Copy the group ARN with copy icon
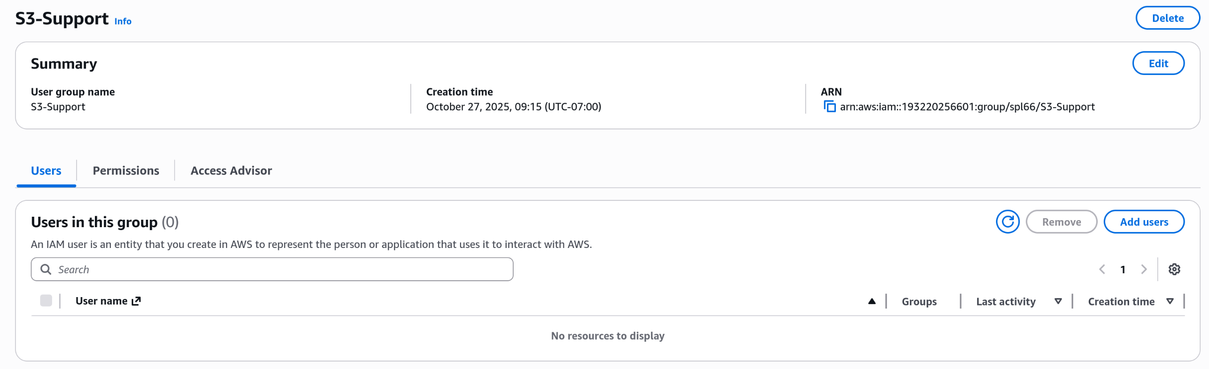1209x369 pixels. pos(830,107)
